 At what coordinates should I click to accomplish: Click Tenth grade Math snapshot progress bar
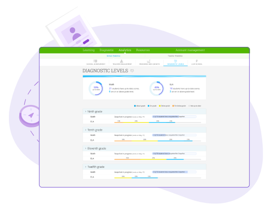174,135
